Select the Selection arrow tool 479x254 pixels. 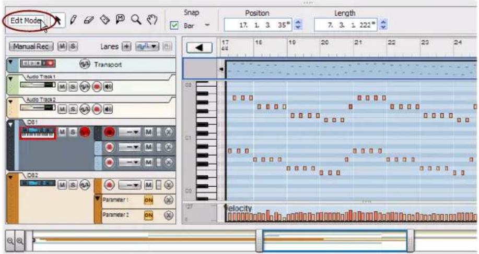pyautogui.click(x=58, y=20)
